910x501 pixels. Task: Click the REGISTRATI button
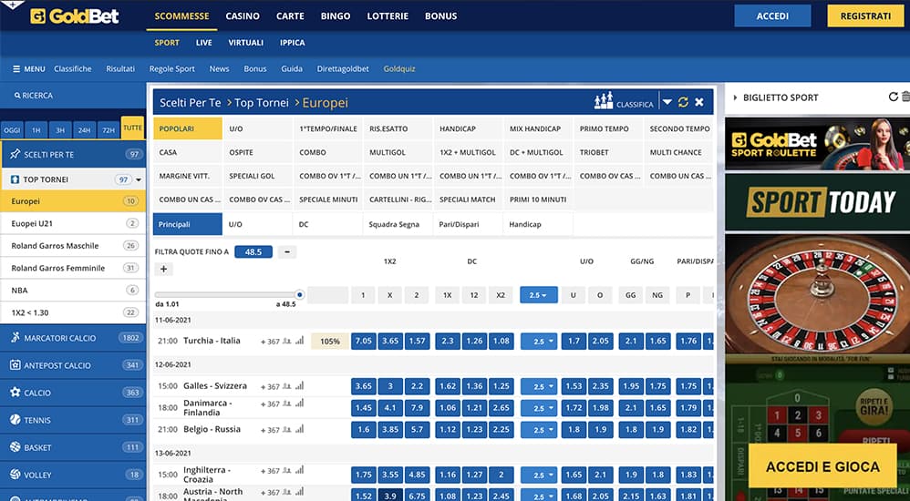click(865, 15)
